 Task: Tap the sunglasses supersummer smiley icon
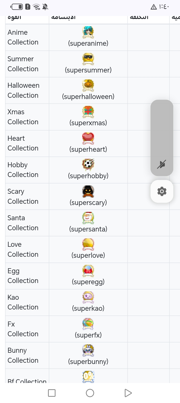[x=88, y=59]
